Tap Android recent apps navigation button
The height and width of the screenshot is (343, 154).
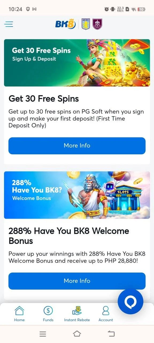click(x=43, y=334)
